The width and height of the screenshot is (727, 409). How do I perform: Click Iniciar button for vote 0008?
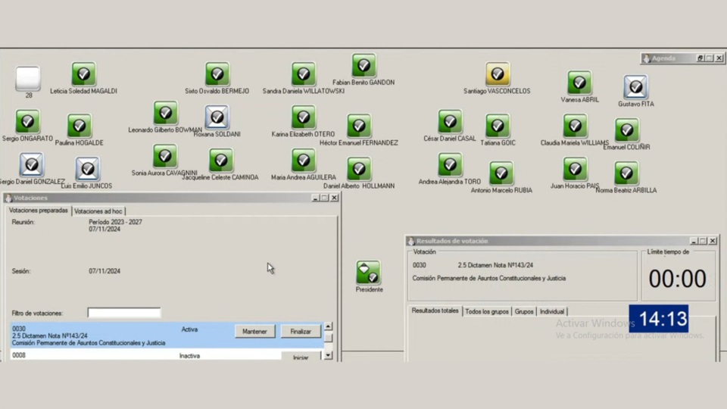[301, 357]
